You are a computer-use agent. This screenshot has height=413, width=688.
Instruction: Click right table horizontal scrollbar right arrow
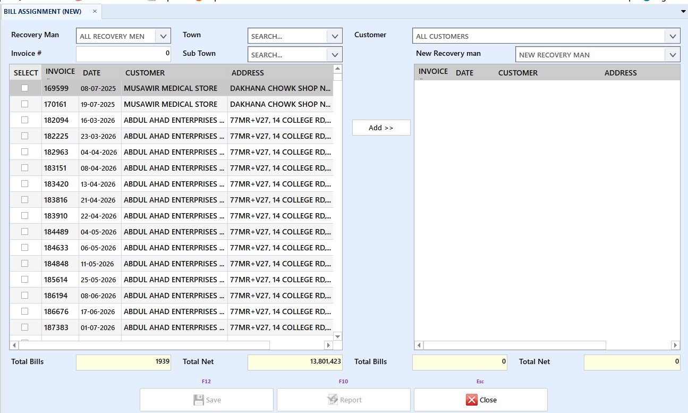click(x=675, y=345)
